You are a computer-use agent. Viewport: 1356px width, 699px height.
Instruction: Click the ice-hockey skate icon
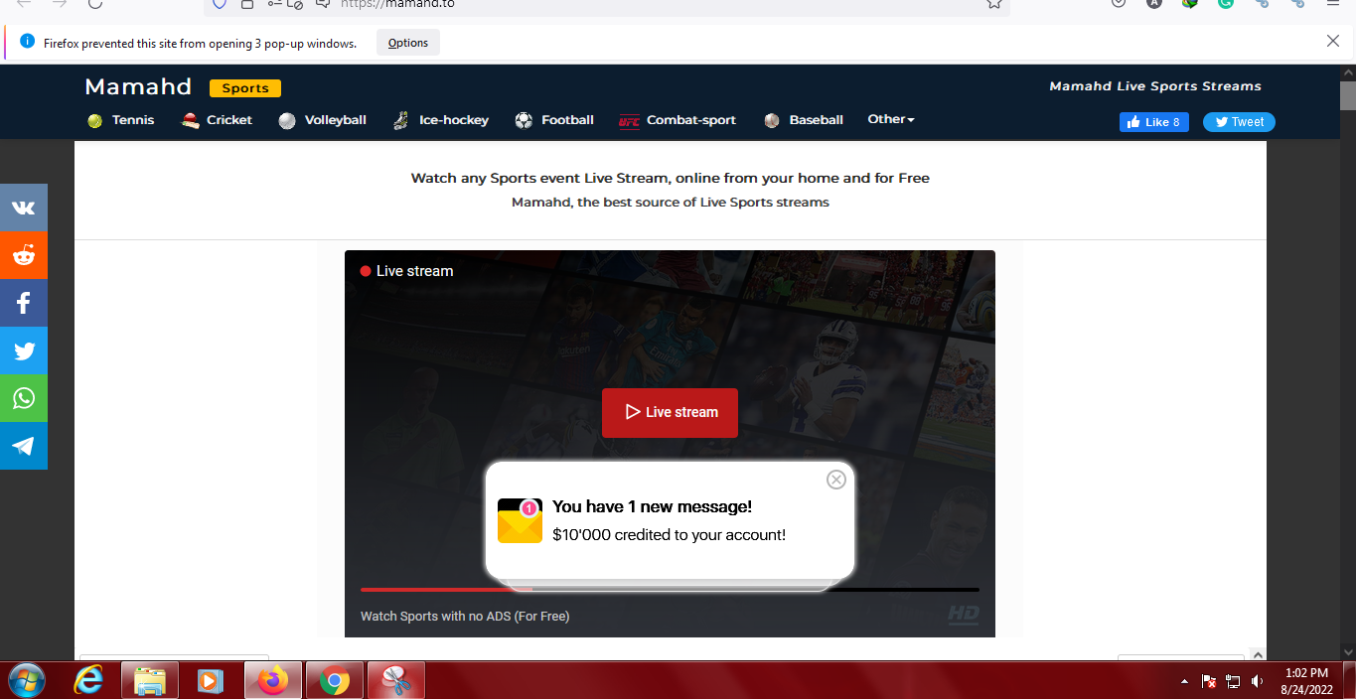point(400,121)
